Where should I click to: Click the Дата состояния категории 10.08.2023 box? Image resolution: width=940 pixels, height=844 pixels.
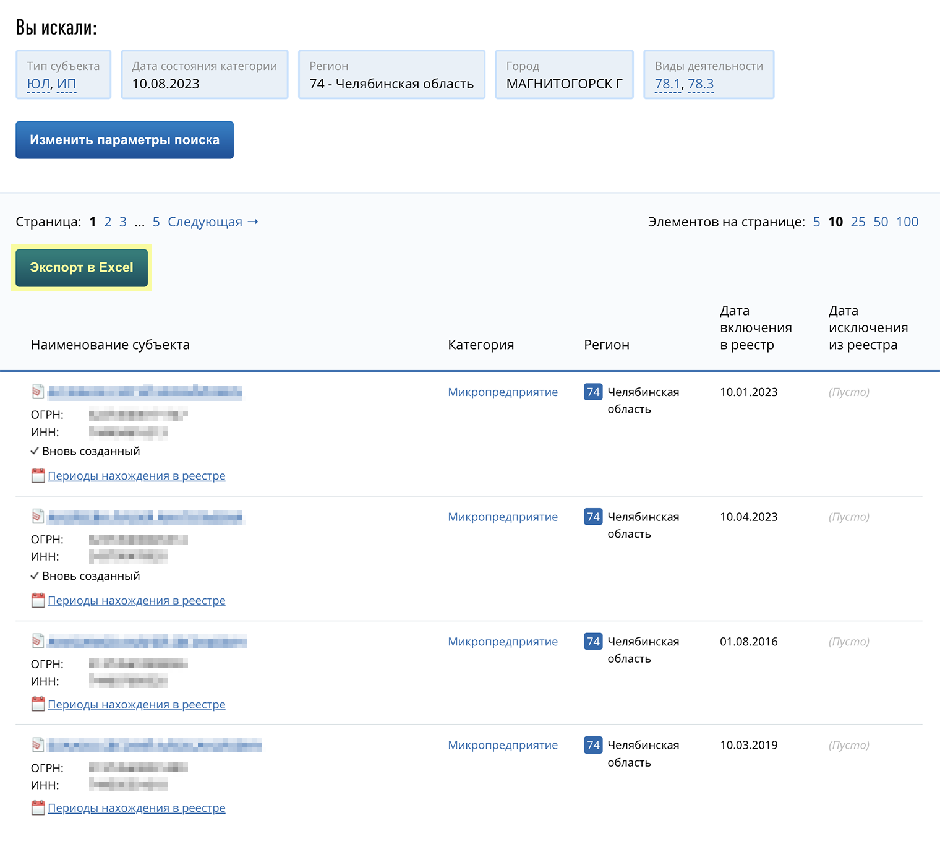click(205, 74)
